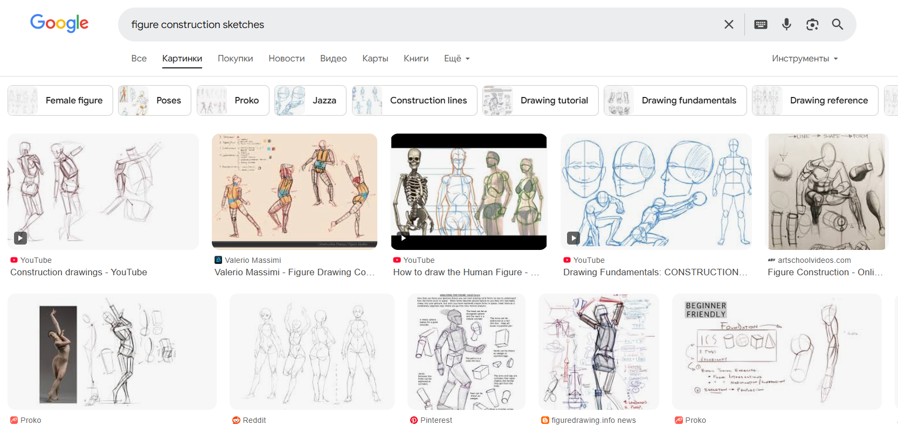Choose Drawing fundamentals filter chip

(x=675, y=100)
